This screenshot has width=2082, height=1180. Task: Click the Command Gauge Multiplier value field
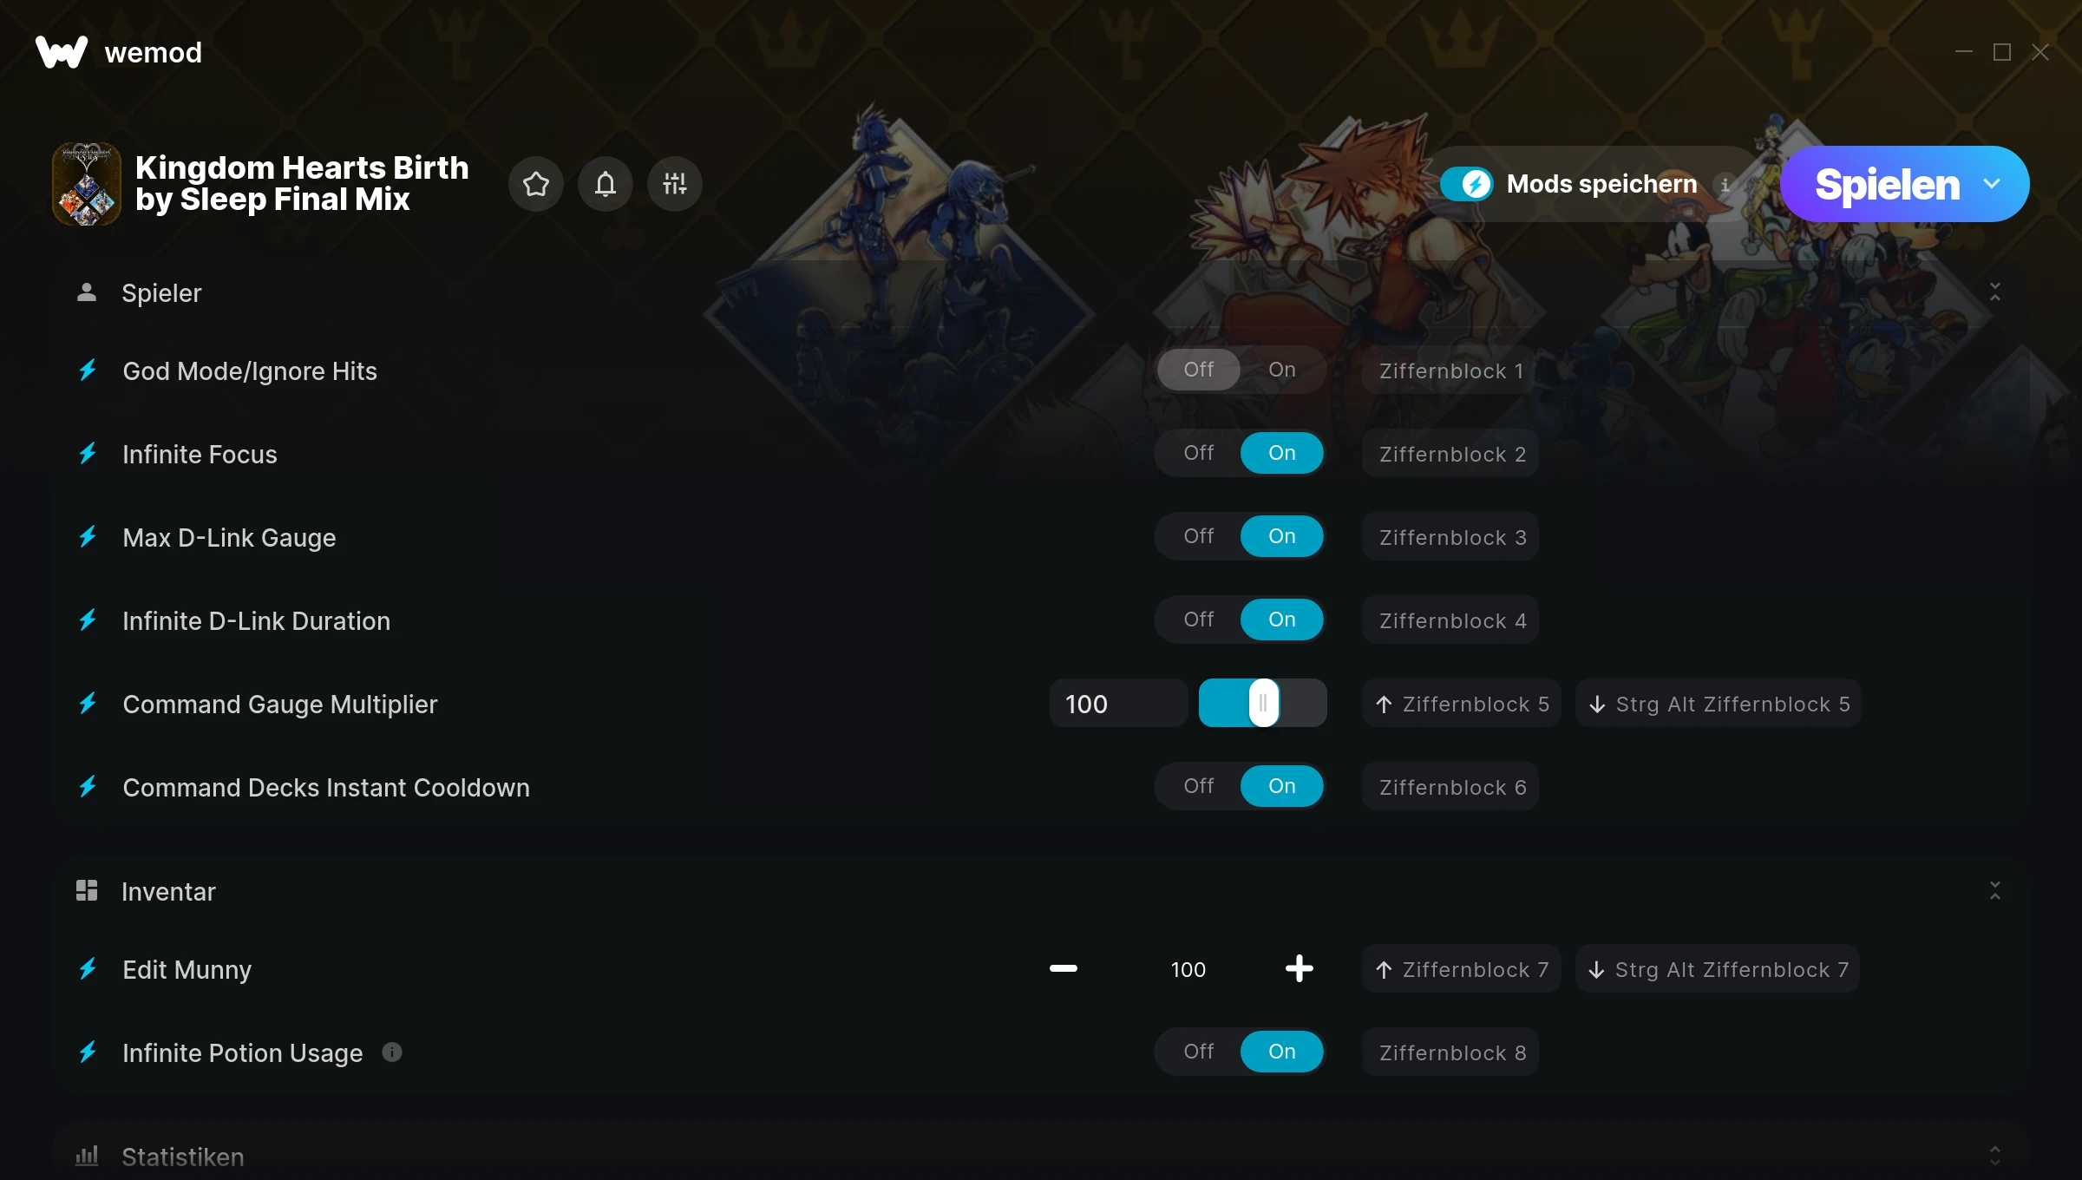(x=1119, y=703)
